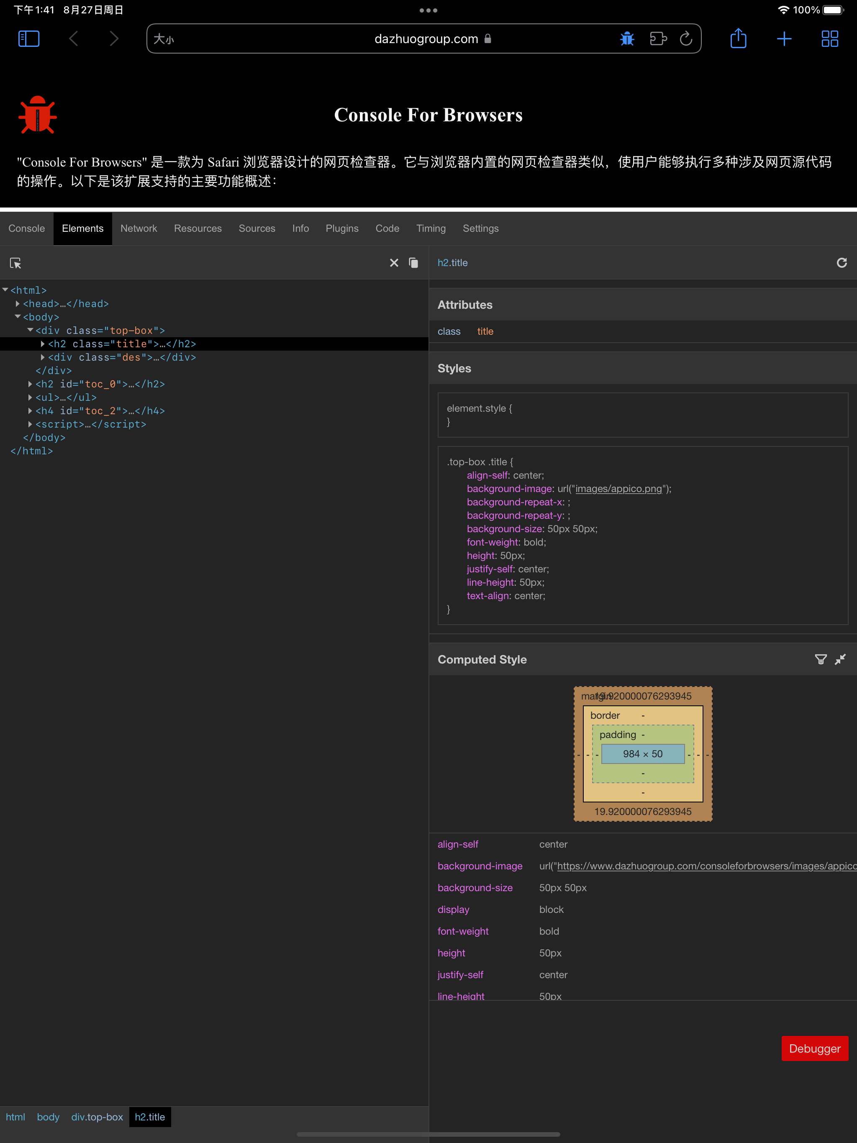Toggle Safari sidebar icon

tap(29, 39)
